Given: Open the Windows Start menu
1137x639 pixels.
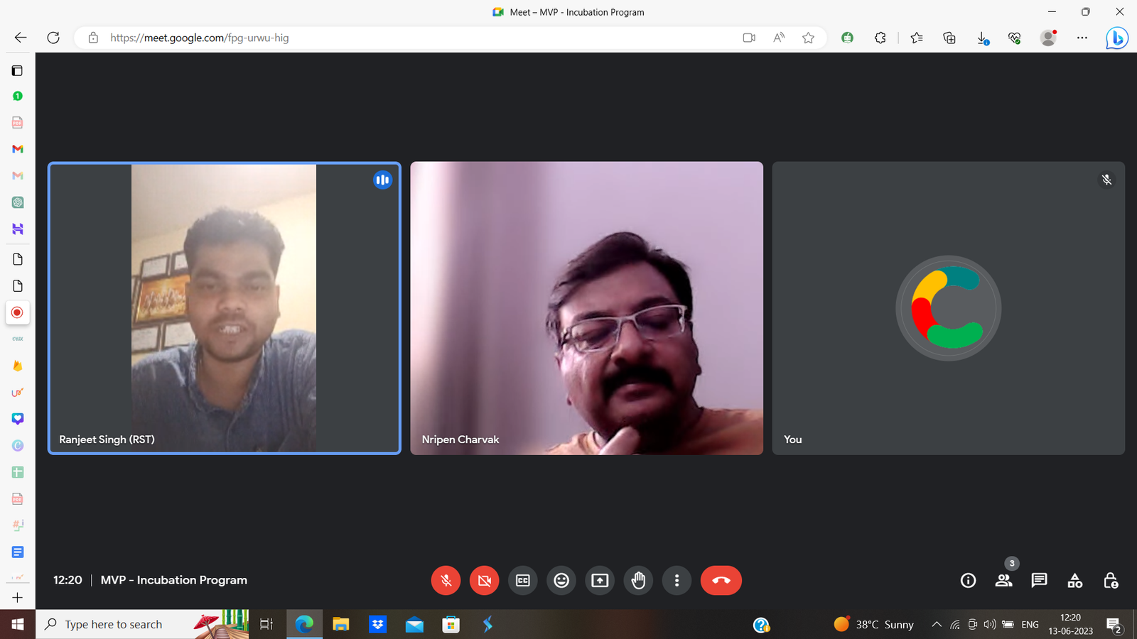Looking at the screenshot, I should pos(18,624).
